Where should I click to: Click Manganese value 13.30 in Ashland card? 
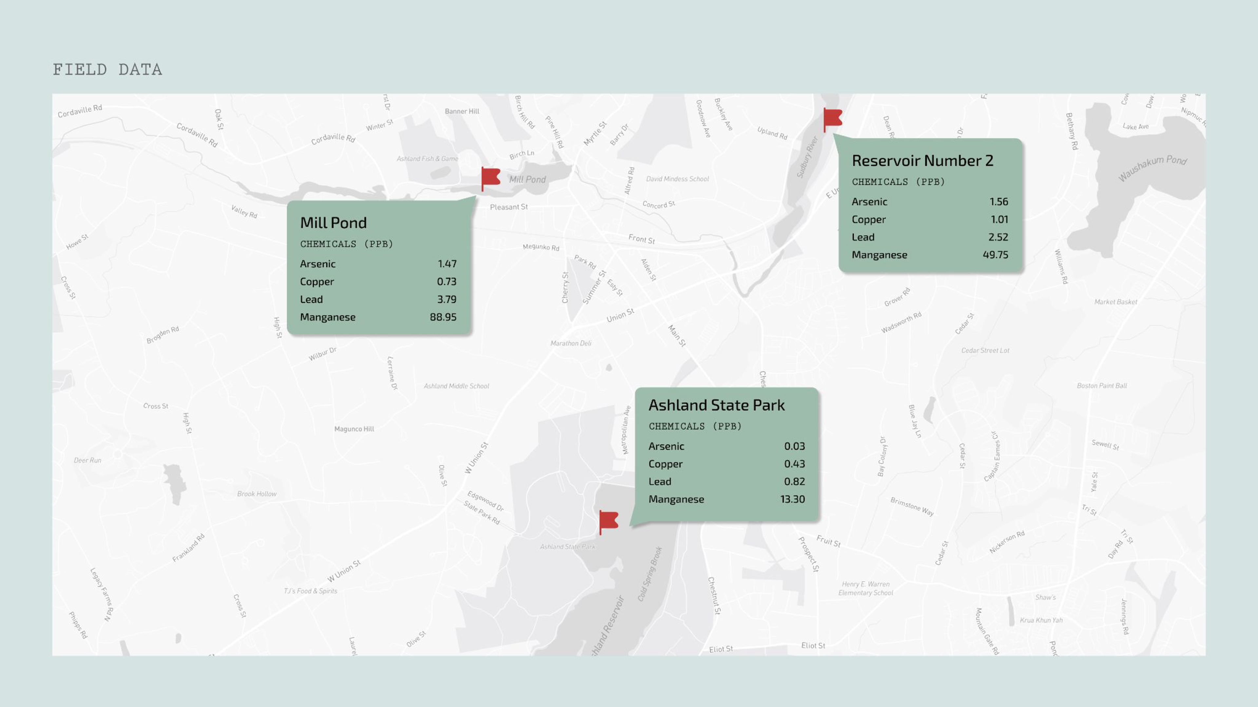pos(792,499)
